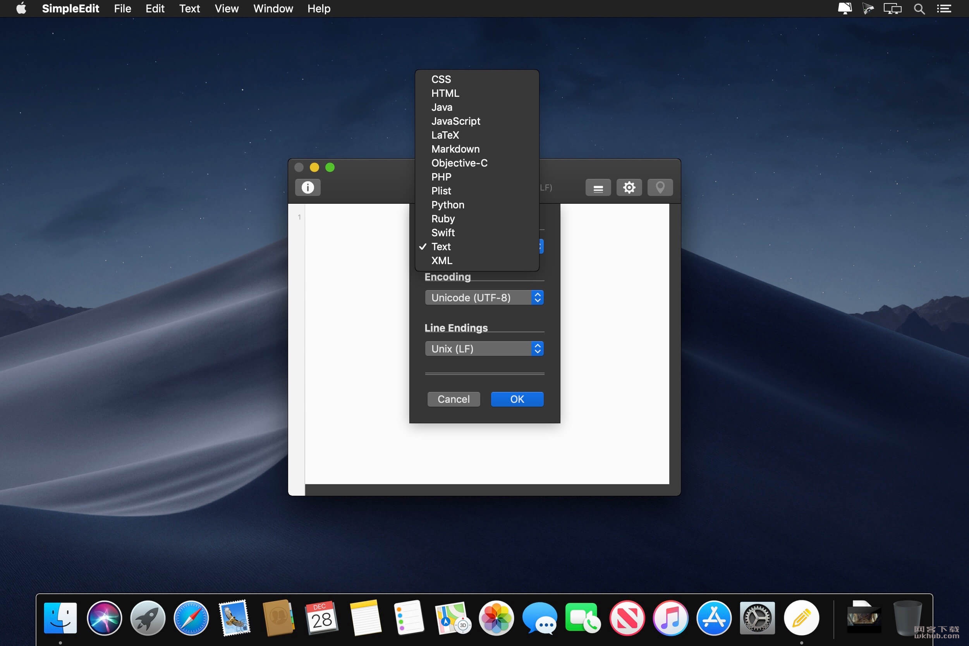Screen dimensions: 969x646
Task: Open System Preferences in the Dock
Action: click(x=757, y=618)
